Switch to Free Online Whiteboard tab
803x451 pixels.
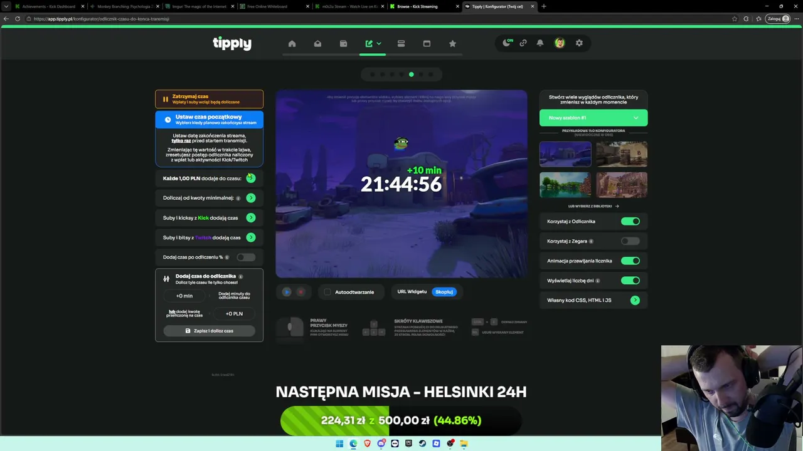click(x=275, y=6)
